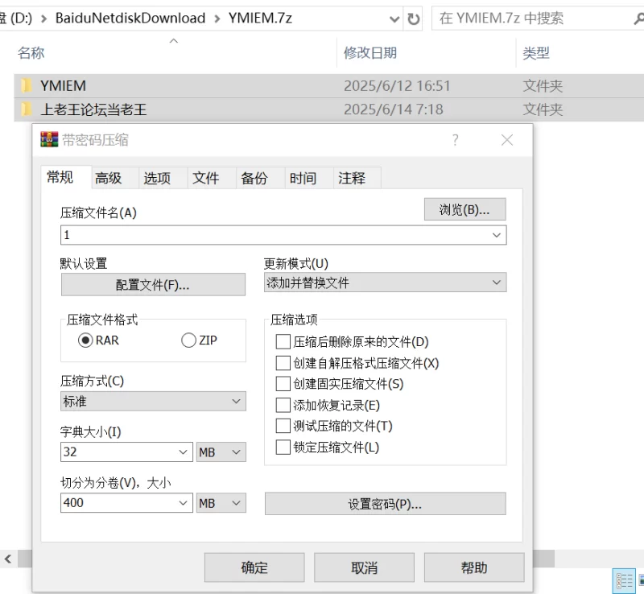The height and width of the screenshot is (594, 644).
Task: Open 帮助 help button
Action: pyautogui.click(x=474, y=567)
